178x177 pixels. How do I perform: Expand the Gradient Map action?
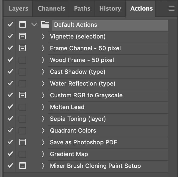(43, 154)
